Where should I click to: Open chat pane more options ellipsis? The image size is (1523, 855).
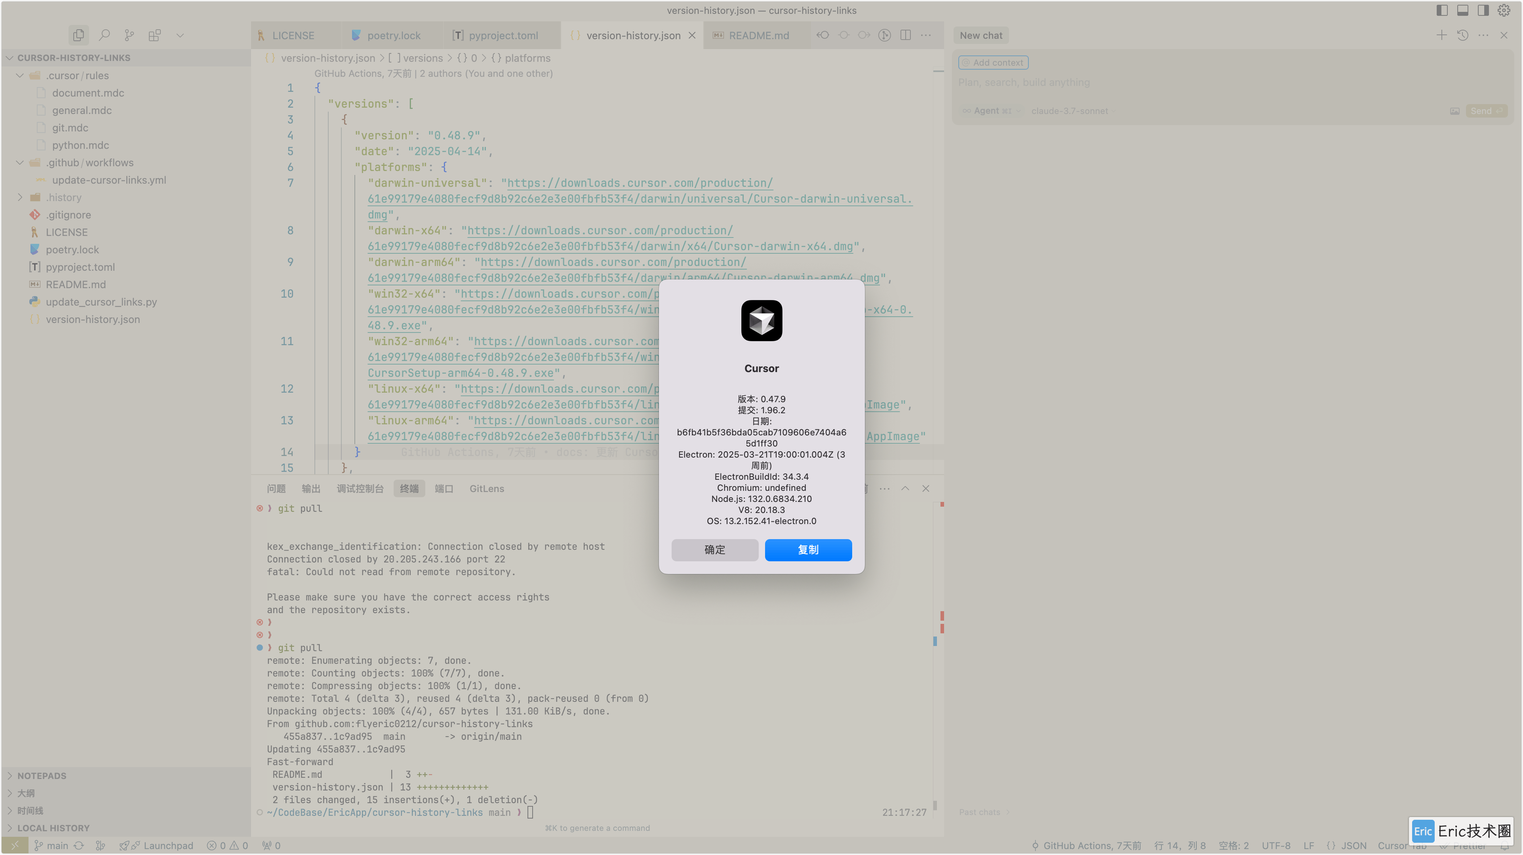(x=1483, y=36)
